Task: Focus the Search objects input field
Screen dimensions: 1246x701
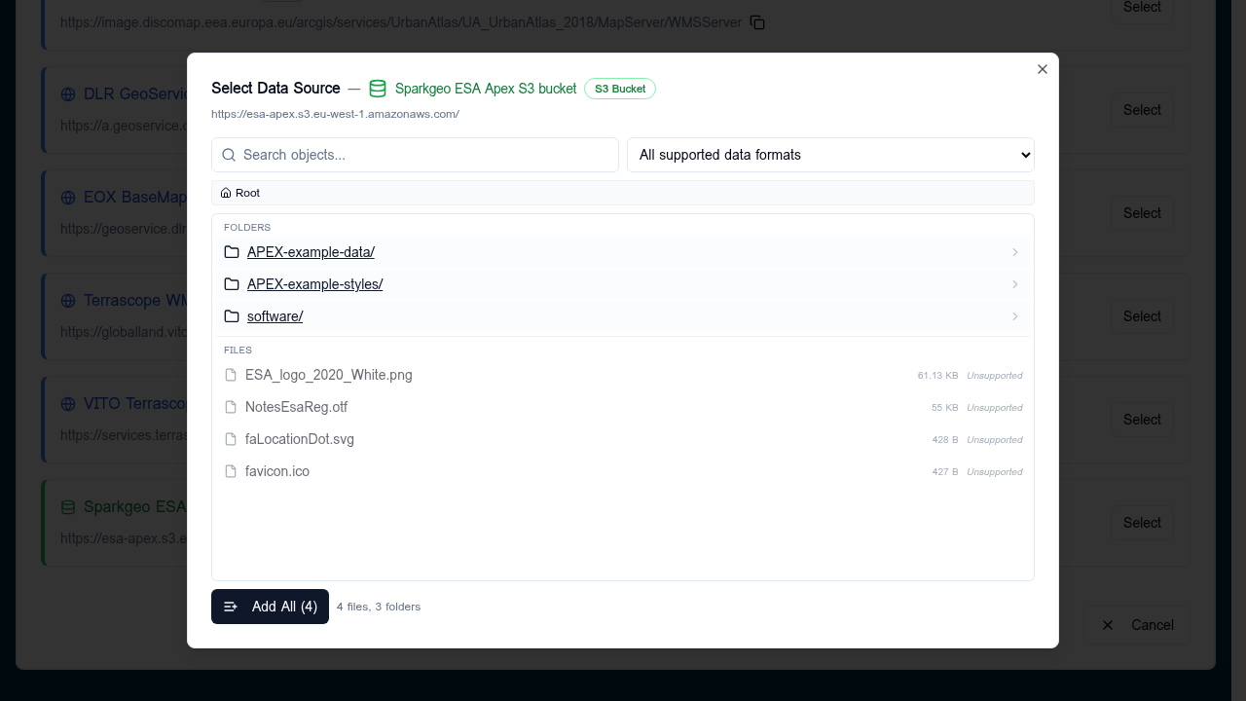Action: point(415,155)
